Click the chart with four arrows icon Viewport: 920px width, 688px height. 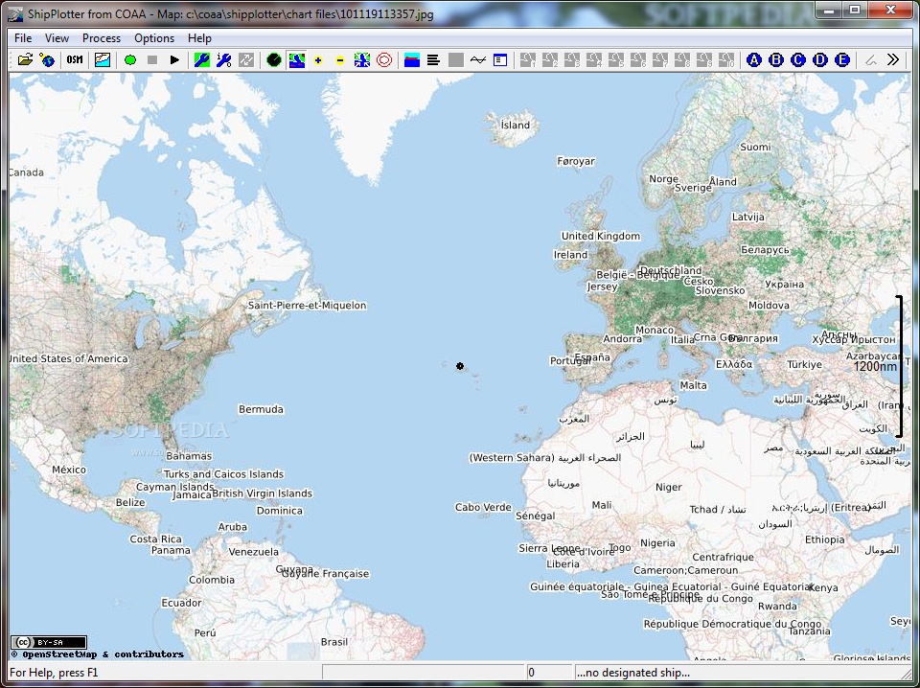click(x=362, y=59)
